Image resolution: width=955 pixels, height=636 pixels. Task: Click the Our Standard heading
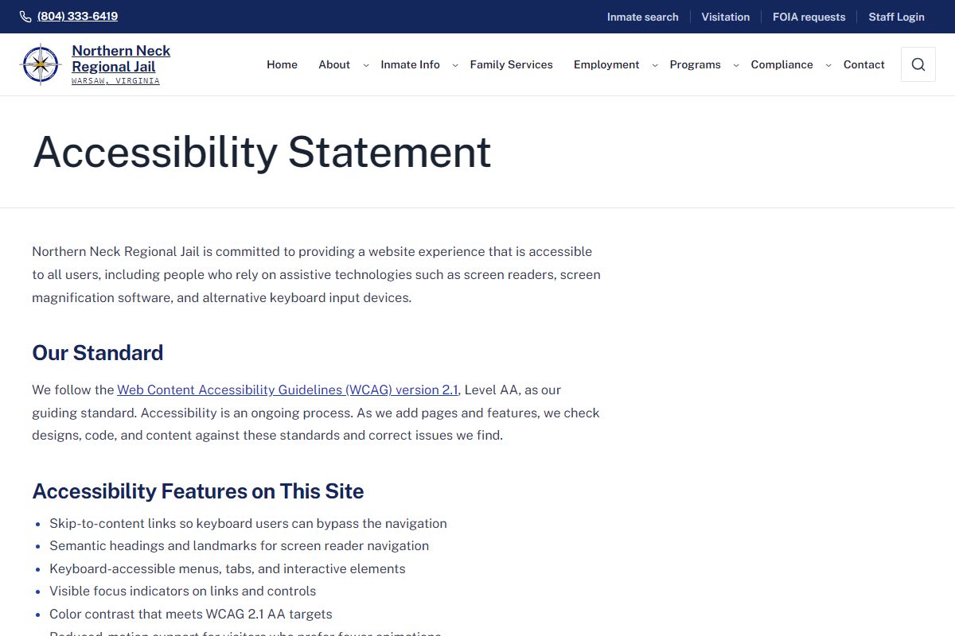tap(98, 353)
